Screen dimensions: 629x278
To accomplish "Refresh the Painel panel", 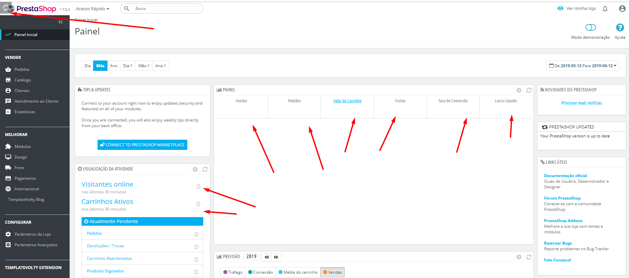I will coord(529,90).
